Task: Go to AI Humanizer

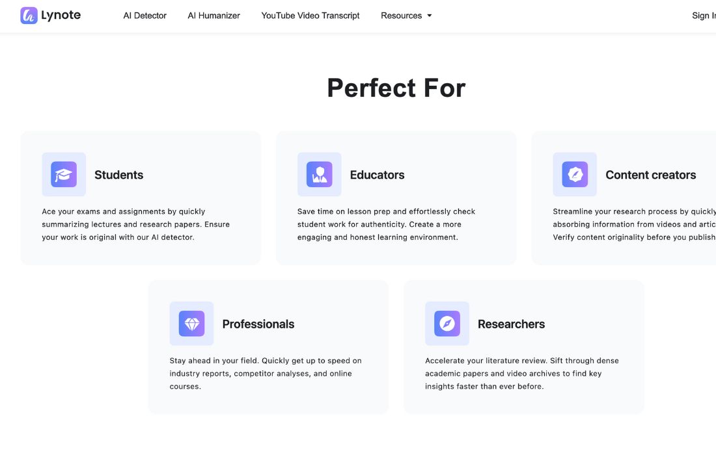Action: 214,16
